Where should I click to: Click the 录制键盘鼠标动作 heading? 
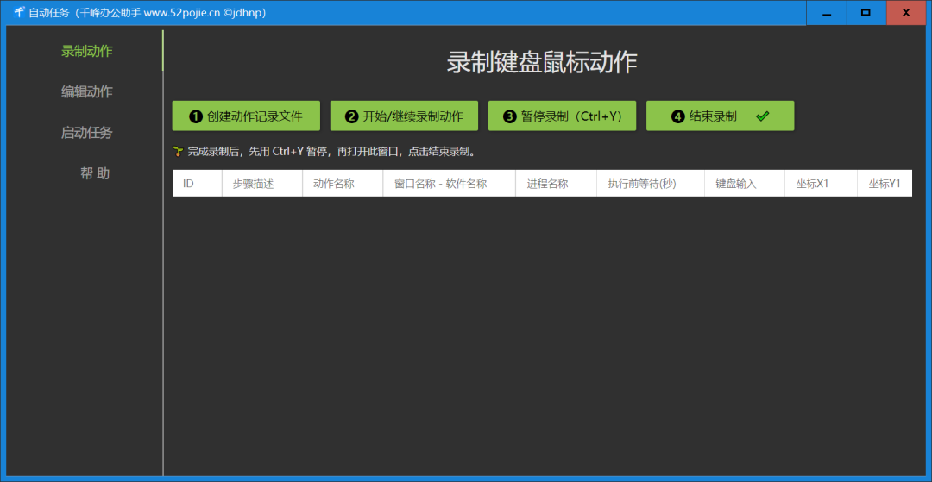(541, 63)
